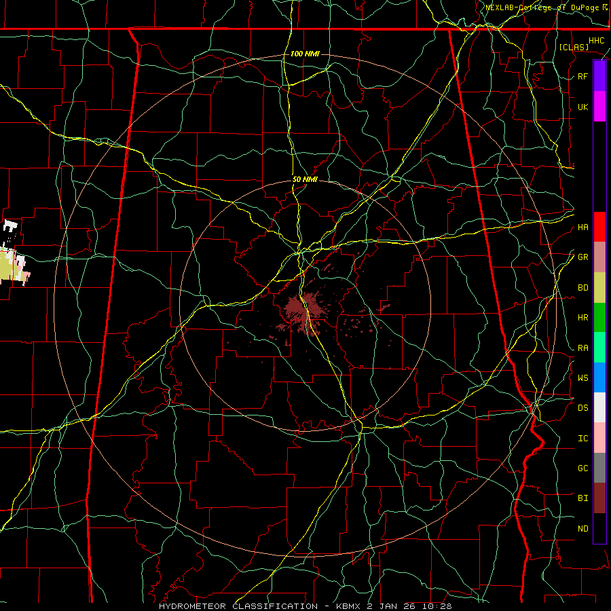The image size is (611, 611).
Task: Click the DS white legend swatch
Action: (599, 407)
